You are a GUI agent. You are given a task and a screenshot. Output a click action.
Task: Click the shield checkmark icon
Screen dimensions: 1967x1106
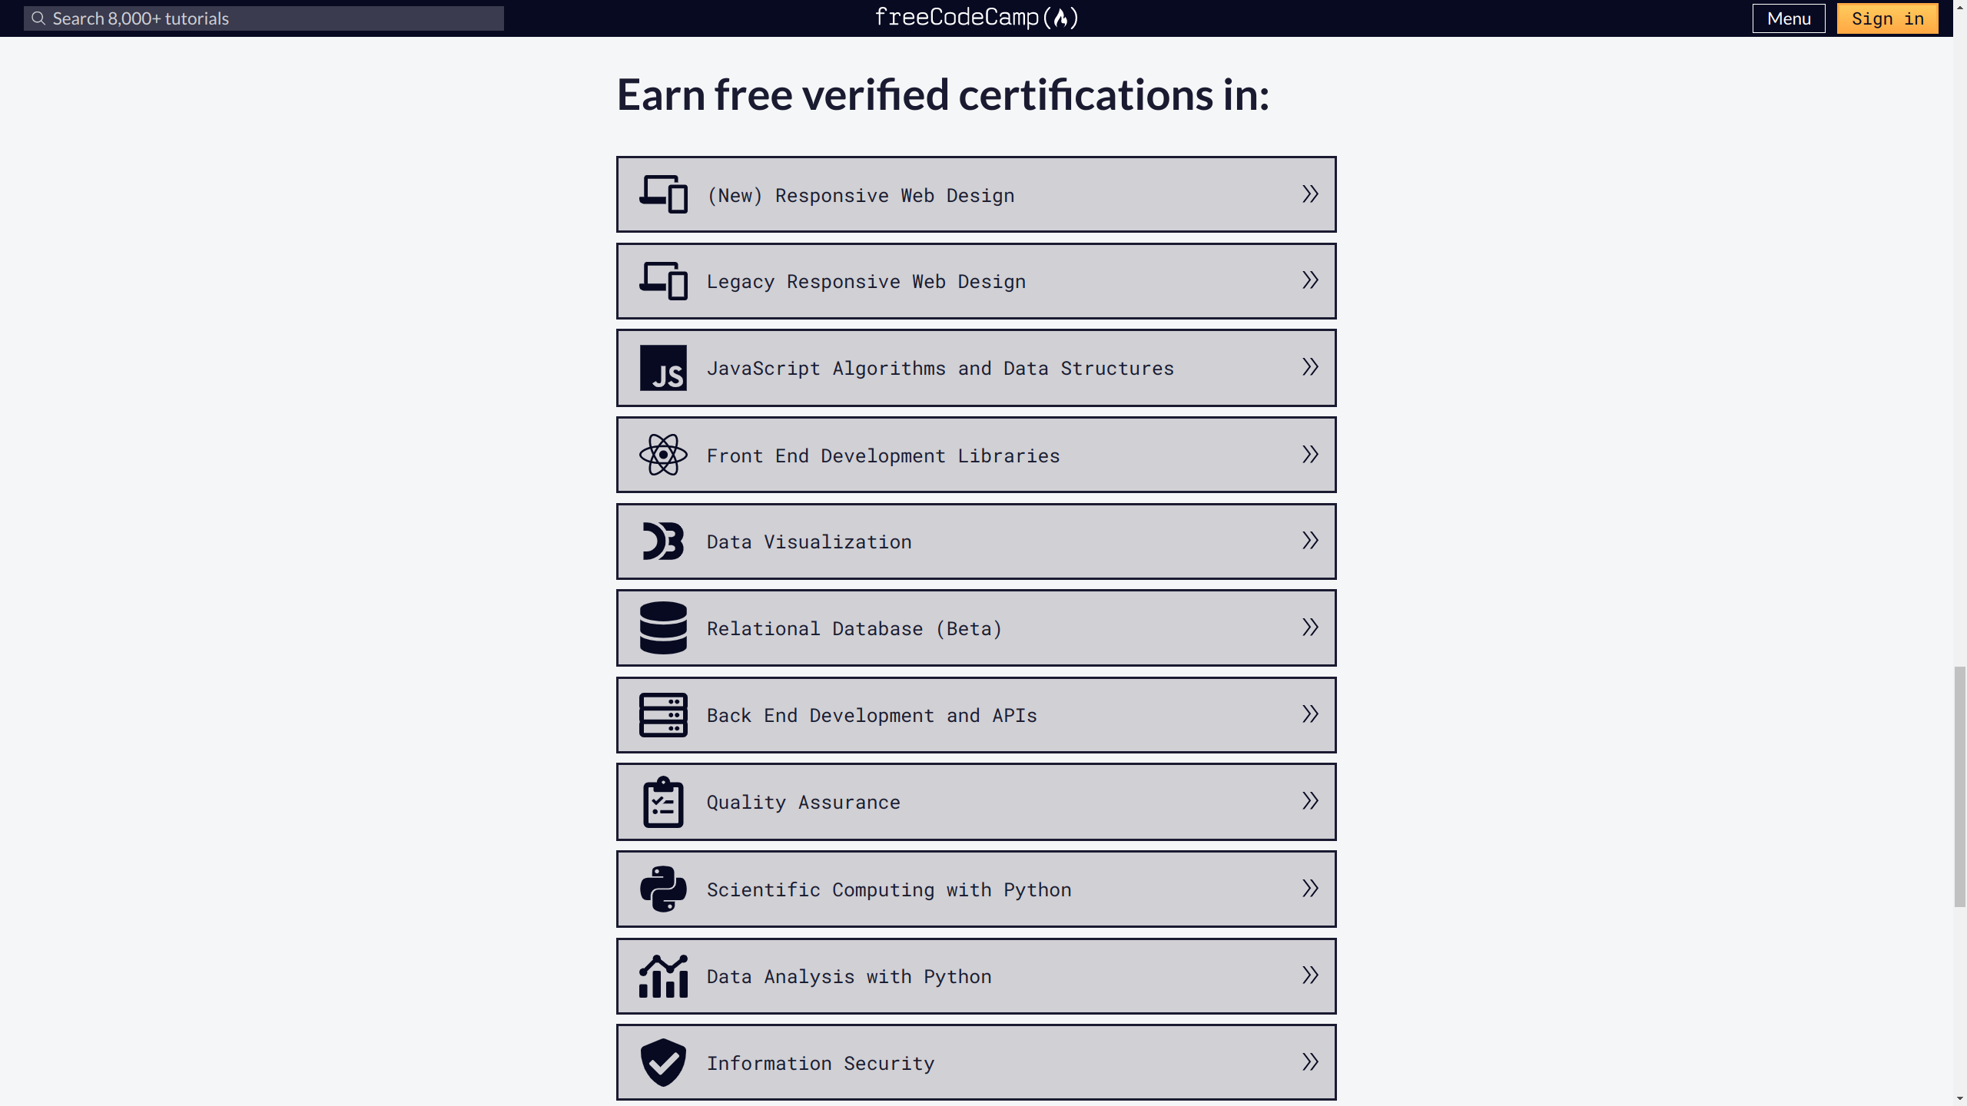[x=663, y=1063]
